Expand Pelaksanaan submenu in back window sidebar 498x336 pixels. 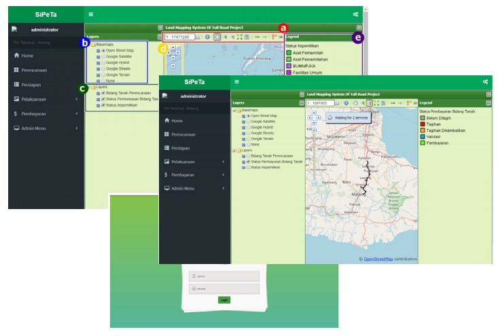[76, 99]
